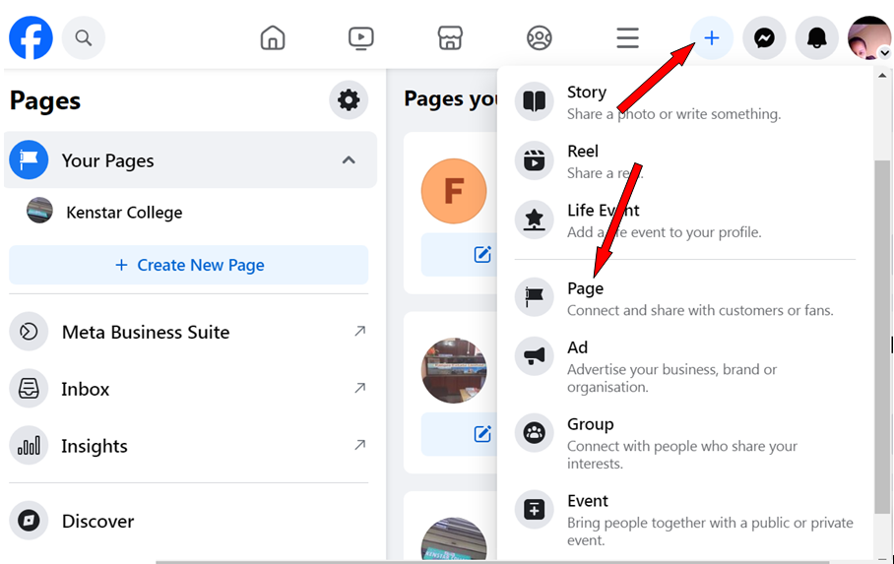This screenshot has width=894, height=564.
Task: Click the Inbox tray icon
Action: coord(29,389)
